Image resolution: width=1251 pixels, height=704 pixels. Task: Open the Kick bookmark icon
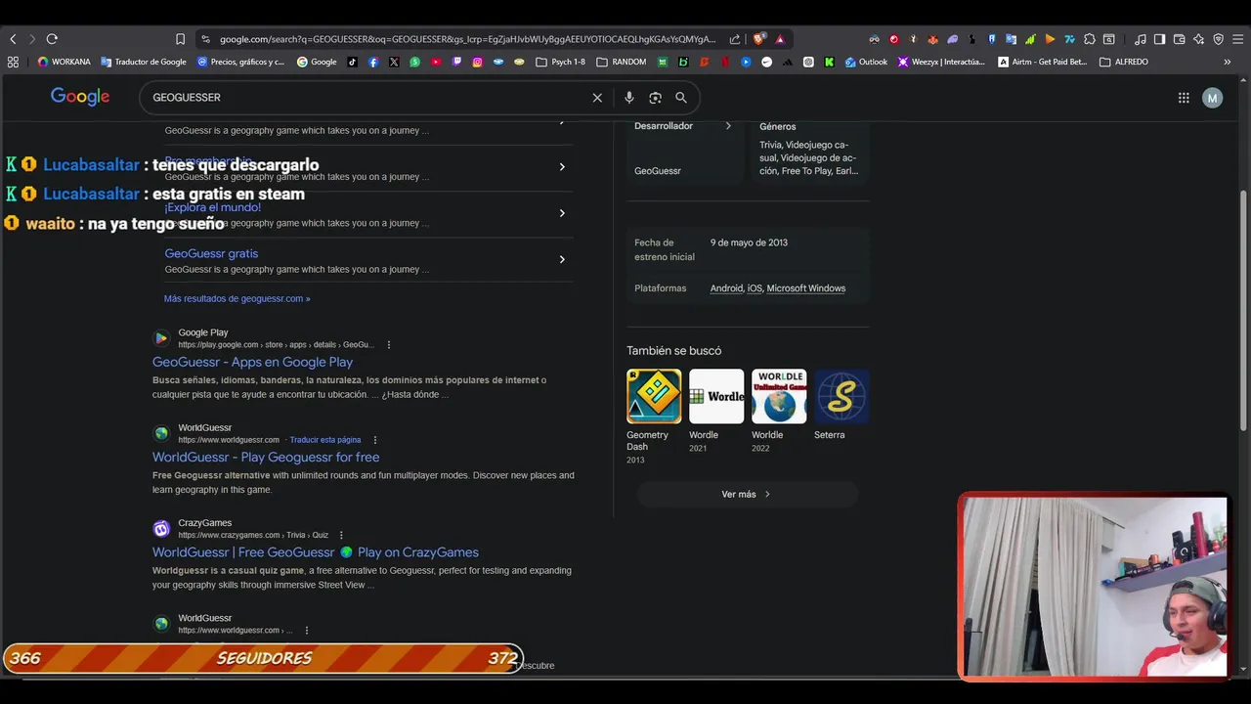click(829, 62)
